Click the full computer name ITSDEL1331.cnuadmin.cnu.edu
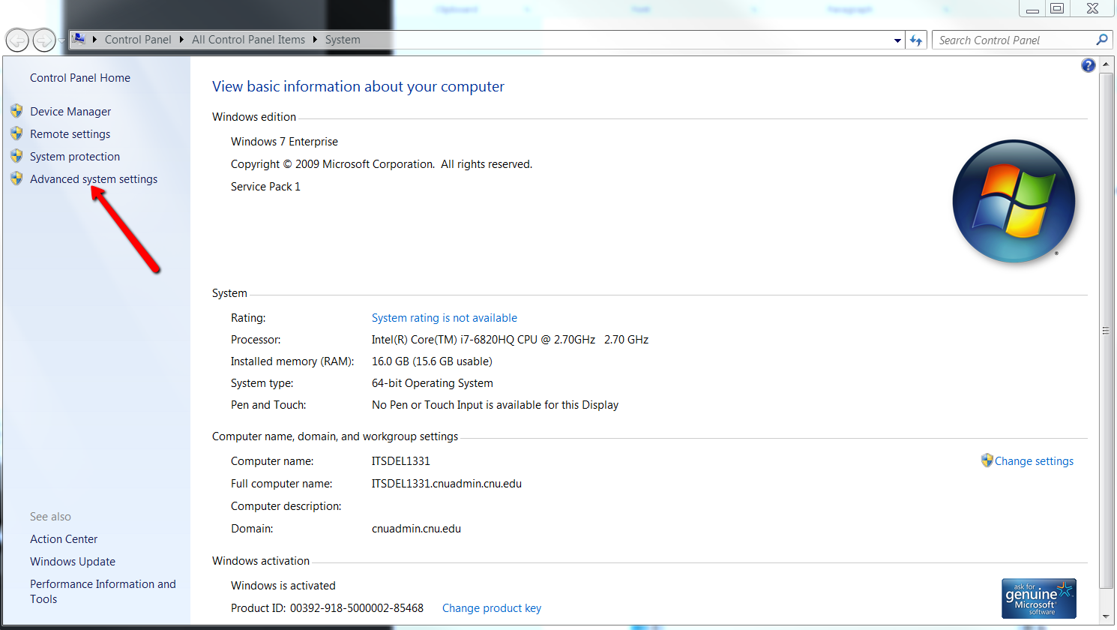 [x=447, y=484]
